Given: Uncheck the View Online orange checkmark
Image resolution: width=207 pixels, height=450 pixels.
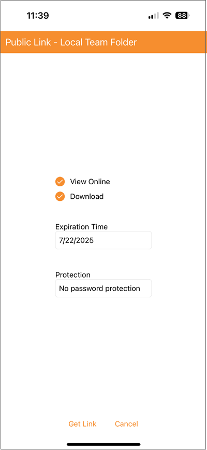Looking at the screenshot, I should (x=60, y=182).
